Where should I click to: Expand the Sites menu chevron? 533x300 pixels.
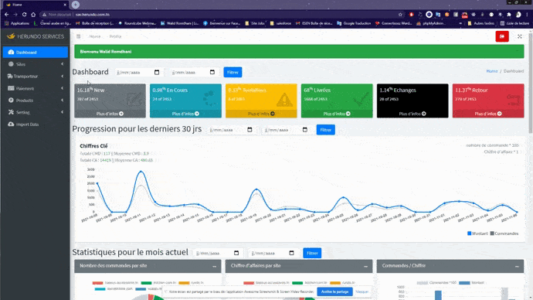[63, 64]
